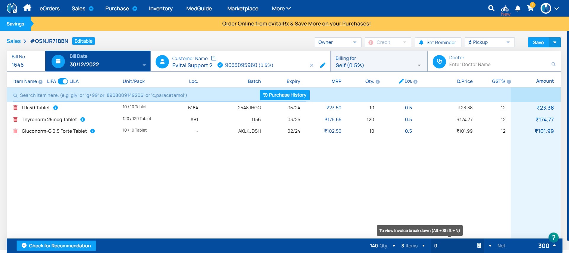The height and width of the screenshot is (253, 569).
Task: Open notifications bell icon
Action: coord(518,9)
